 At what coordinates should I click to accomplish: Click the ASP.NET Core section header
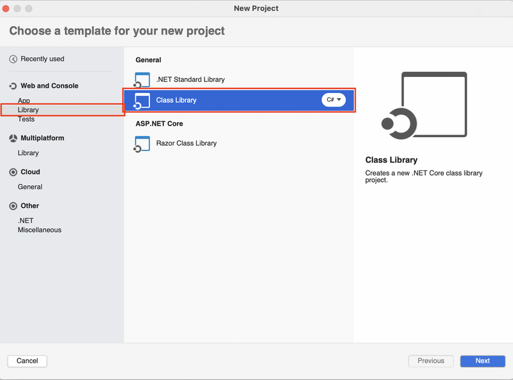pos(159,124)
